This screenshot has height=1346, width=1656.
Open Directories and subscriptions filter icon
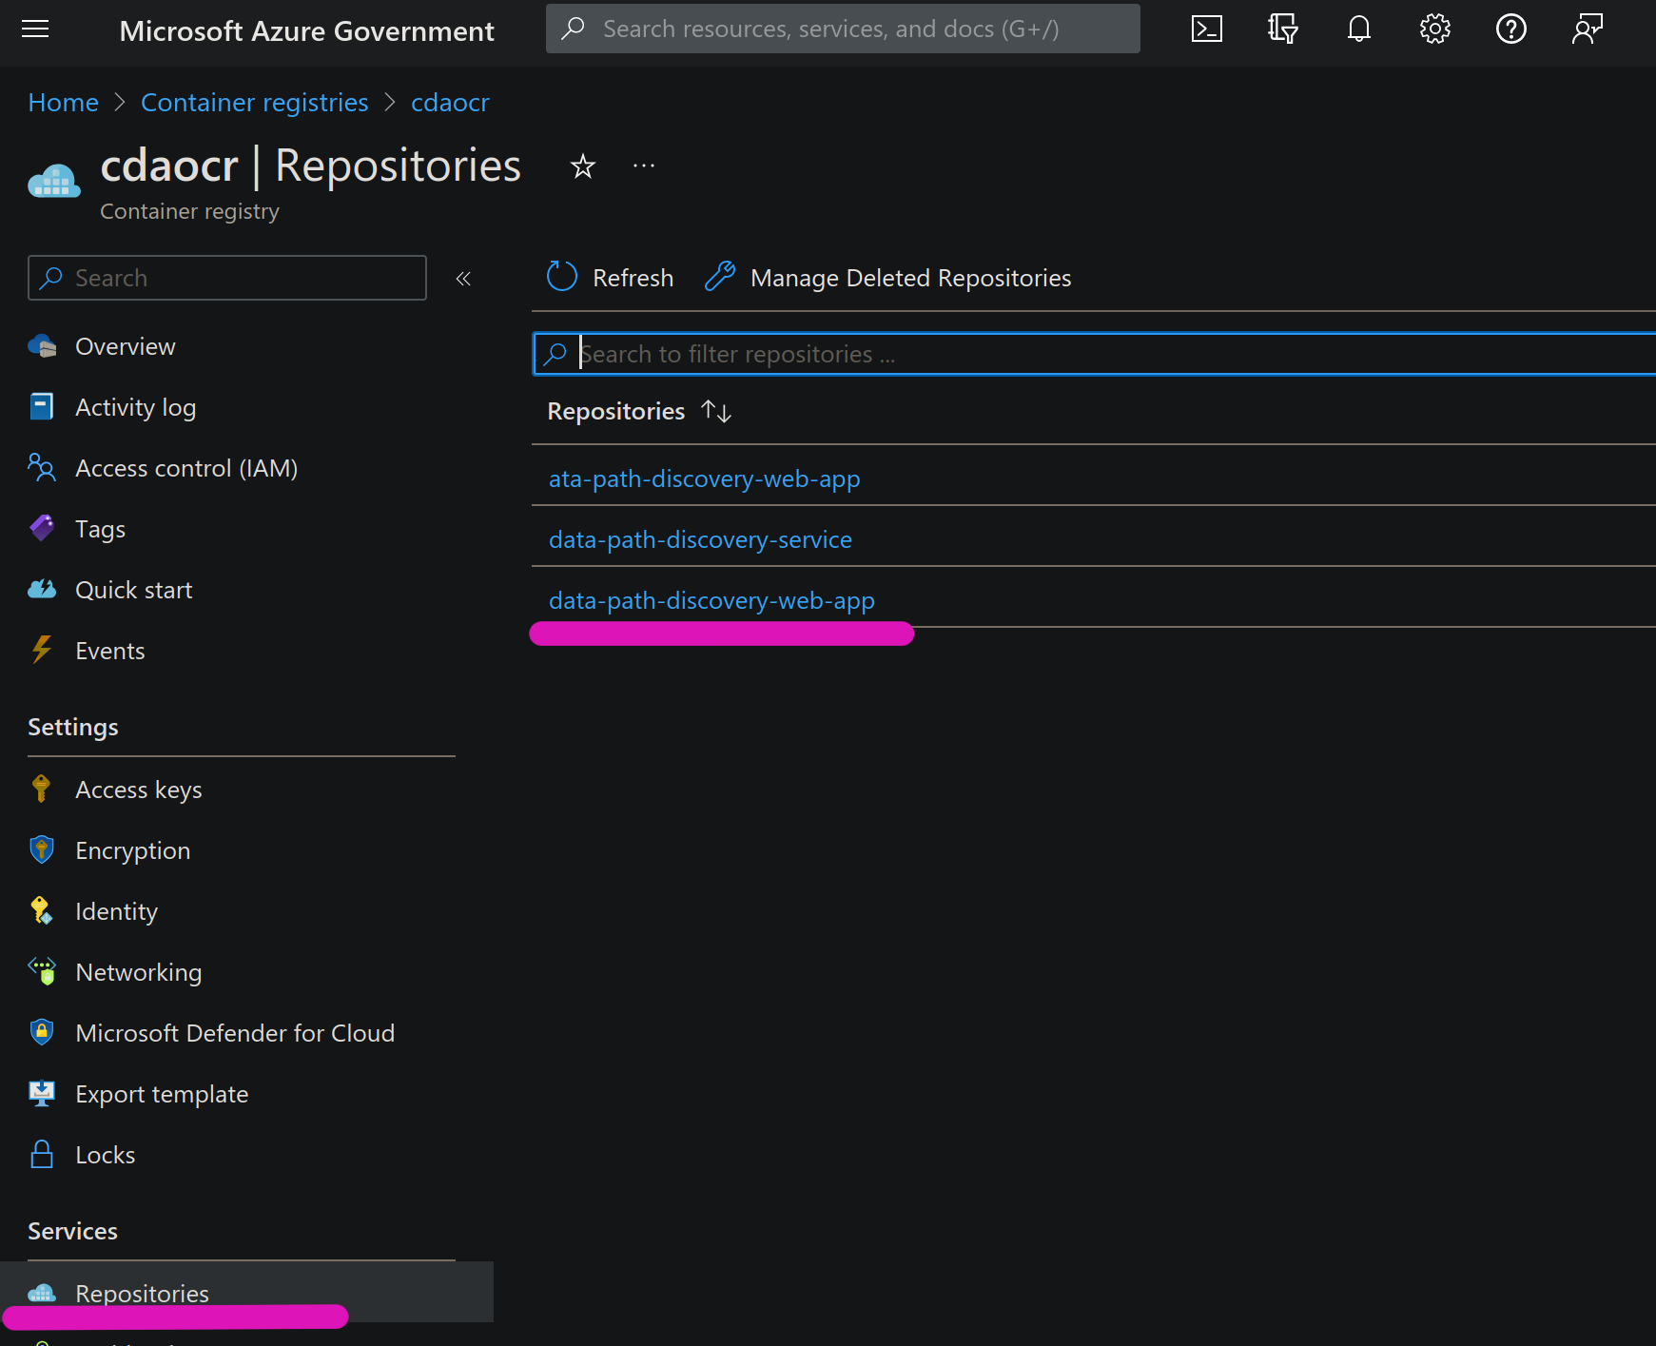coord(1282,29)
